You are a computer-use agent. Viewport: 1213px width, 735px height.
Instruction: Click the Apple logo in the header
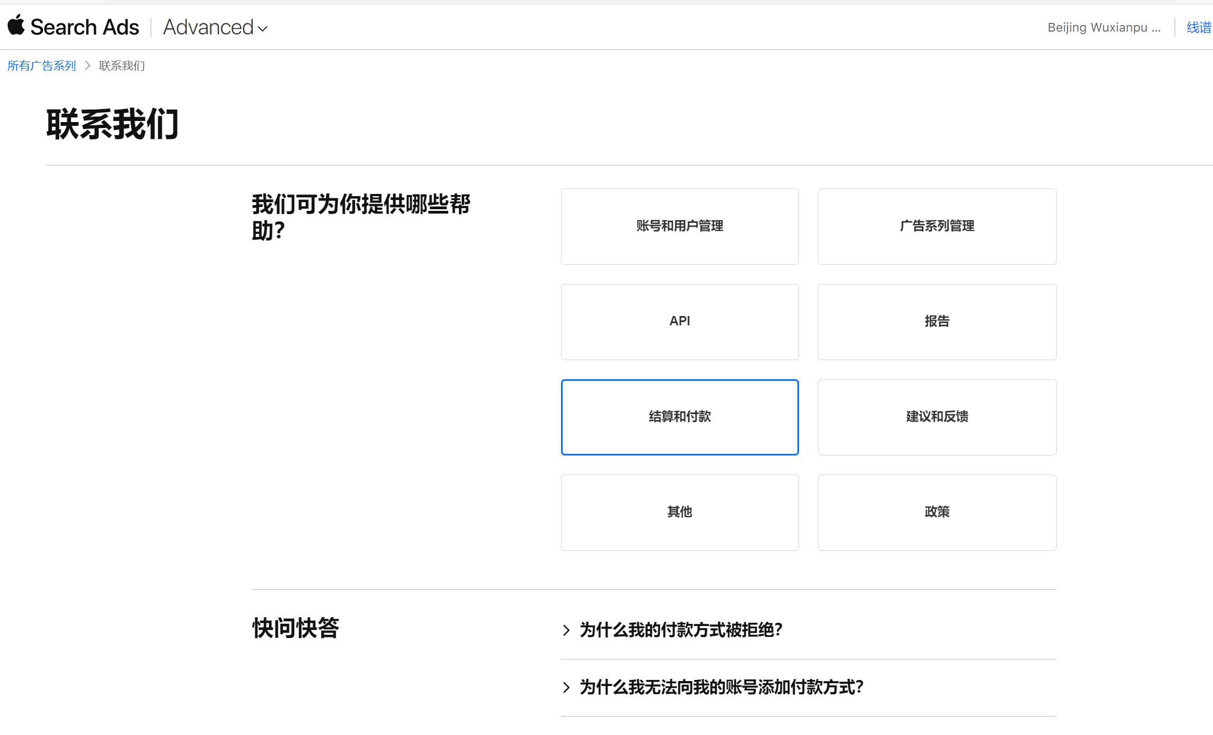click(16, 26)
